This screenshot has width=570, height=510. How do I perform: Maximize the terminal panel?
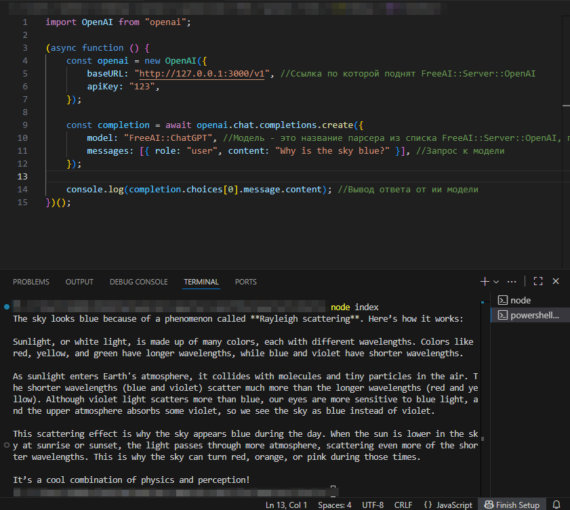click(x=537, y=280)
